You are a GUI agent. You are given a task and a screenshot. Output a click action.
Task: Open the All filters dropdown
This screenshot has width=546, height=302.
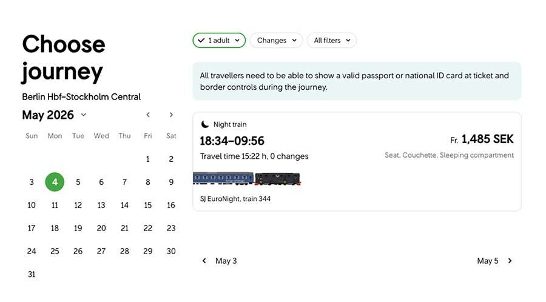point(331,41)
